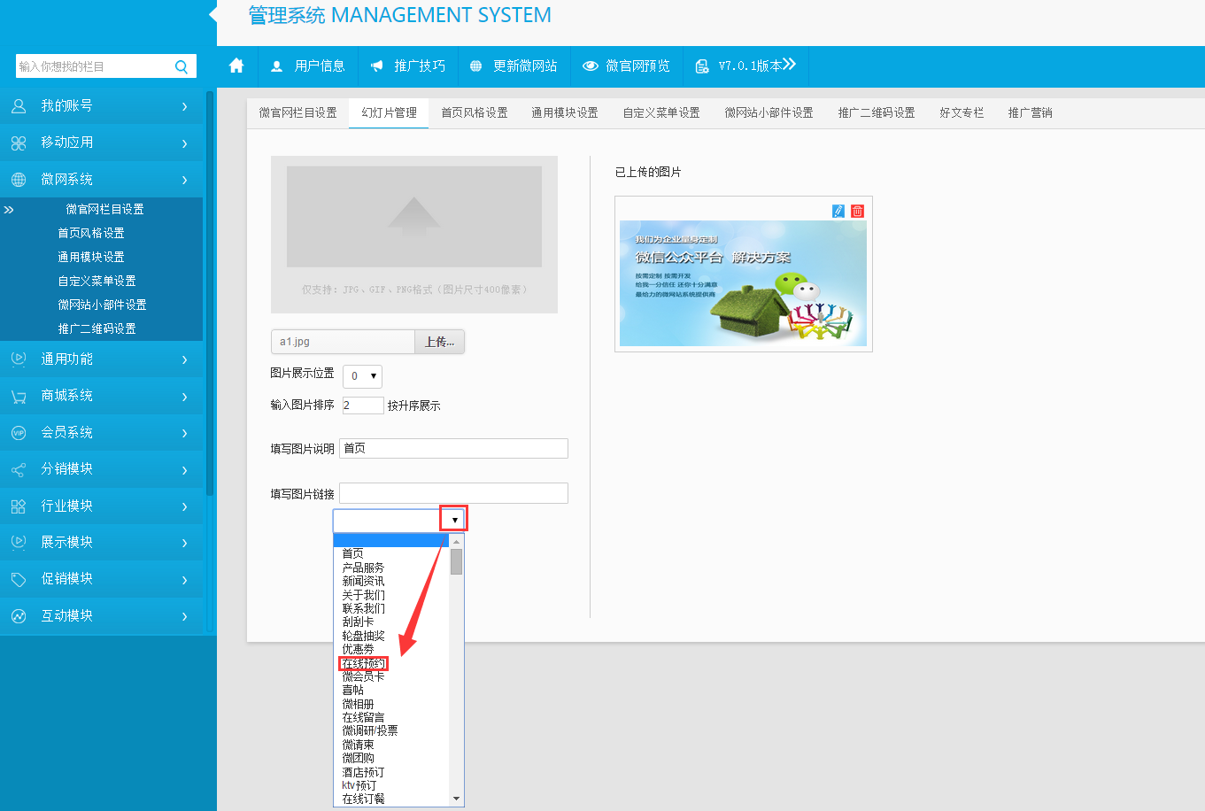This screenshot has height=811, width=1205.
Task: Switch to the 推广二维码设置 tab
Action: [x=877, y=112]
